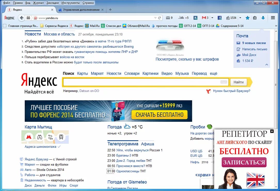
Task: Click the site identity icon in address bar
Action: (x=36, y=18)
